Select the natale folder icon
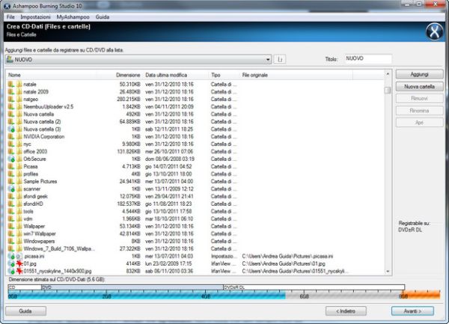The width and height of the screenshot is (449, 324). coord(19,84)
